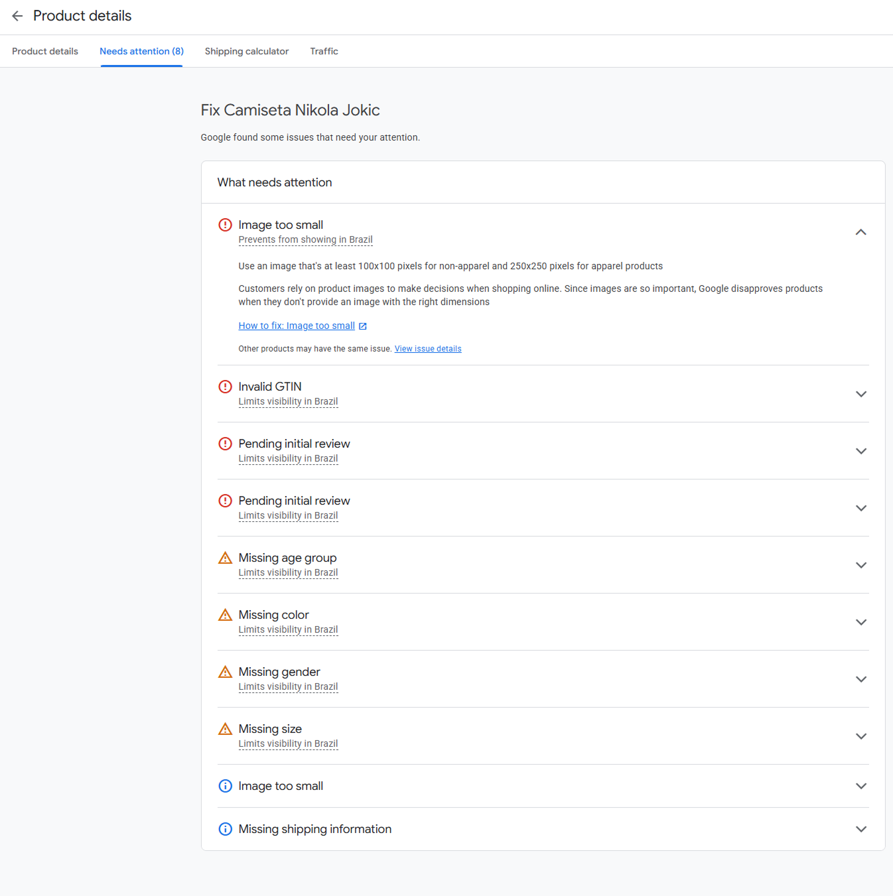Click the red error icon beside Invalid GTIN
This screenshot has height=896, width=893.
pos(226,387)
